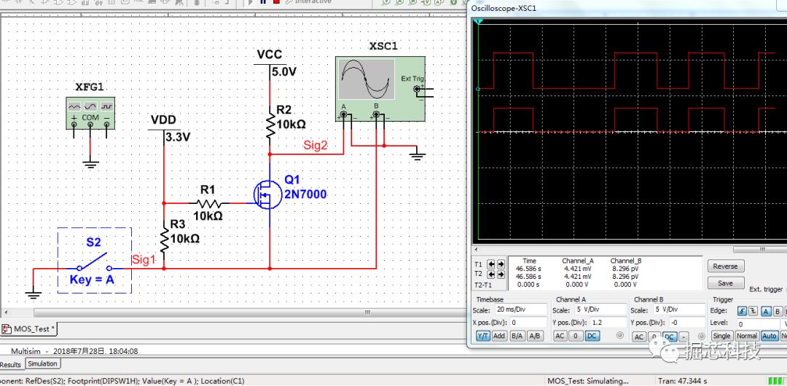The width and height of the screenshot is (787, 386).
Task: Move cursor T2 right with its arrow
Action: [500, 275]
